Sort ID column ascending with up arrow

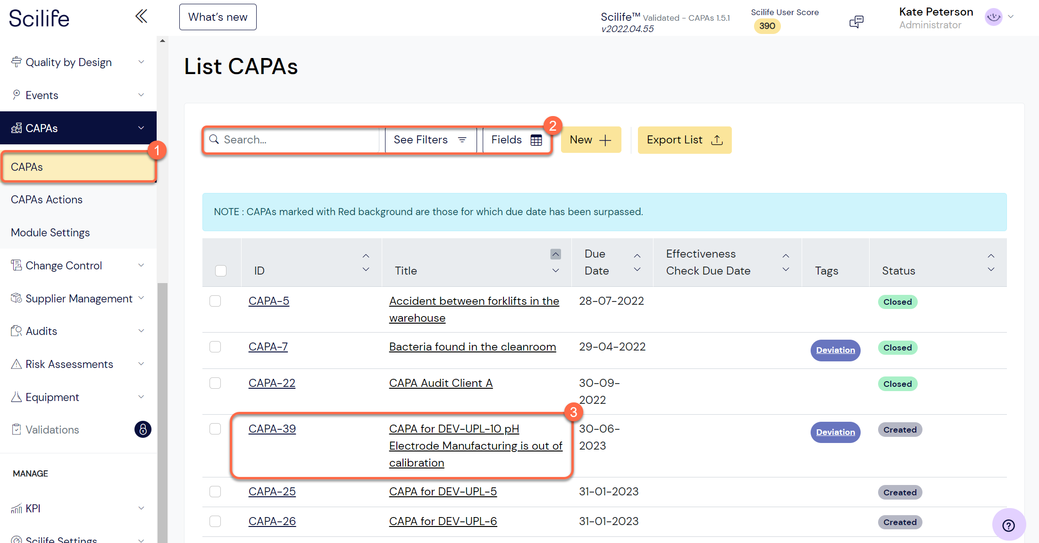[x=366, y=256]
